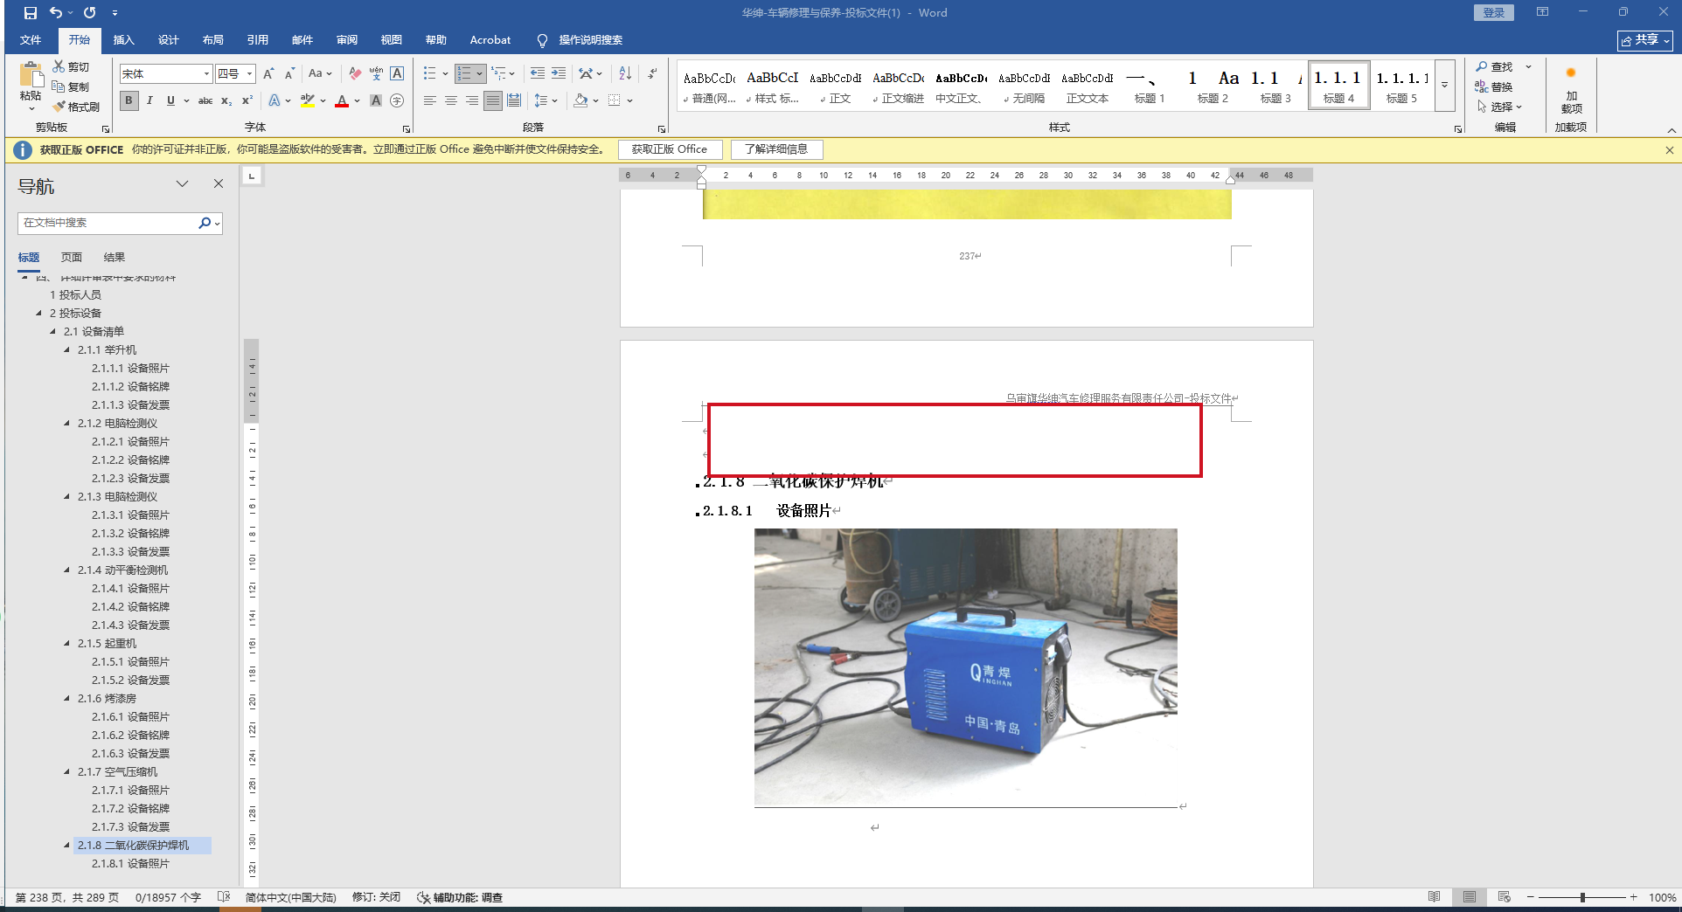Click increase indent icon
Screen dimensions: 1682x912
559,73
